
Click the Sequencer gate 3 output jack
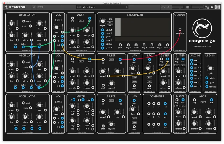click(102, 48)
